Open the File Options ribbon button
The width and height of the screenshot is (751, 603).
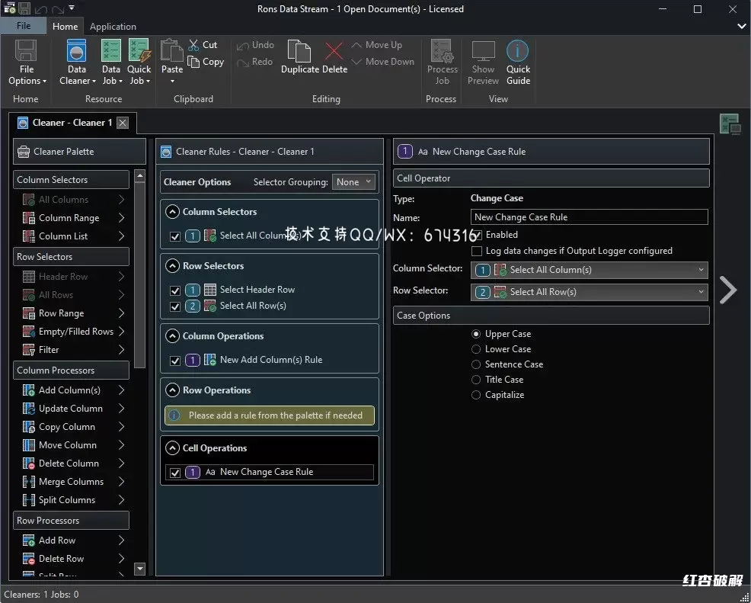point(26,63)
